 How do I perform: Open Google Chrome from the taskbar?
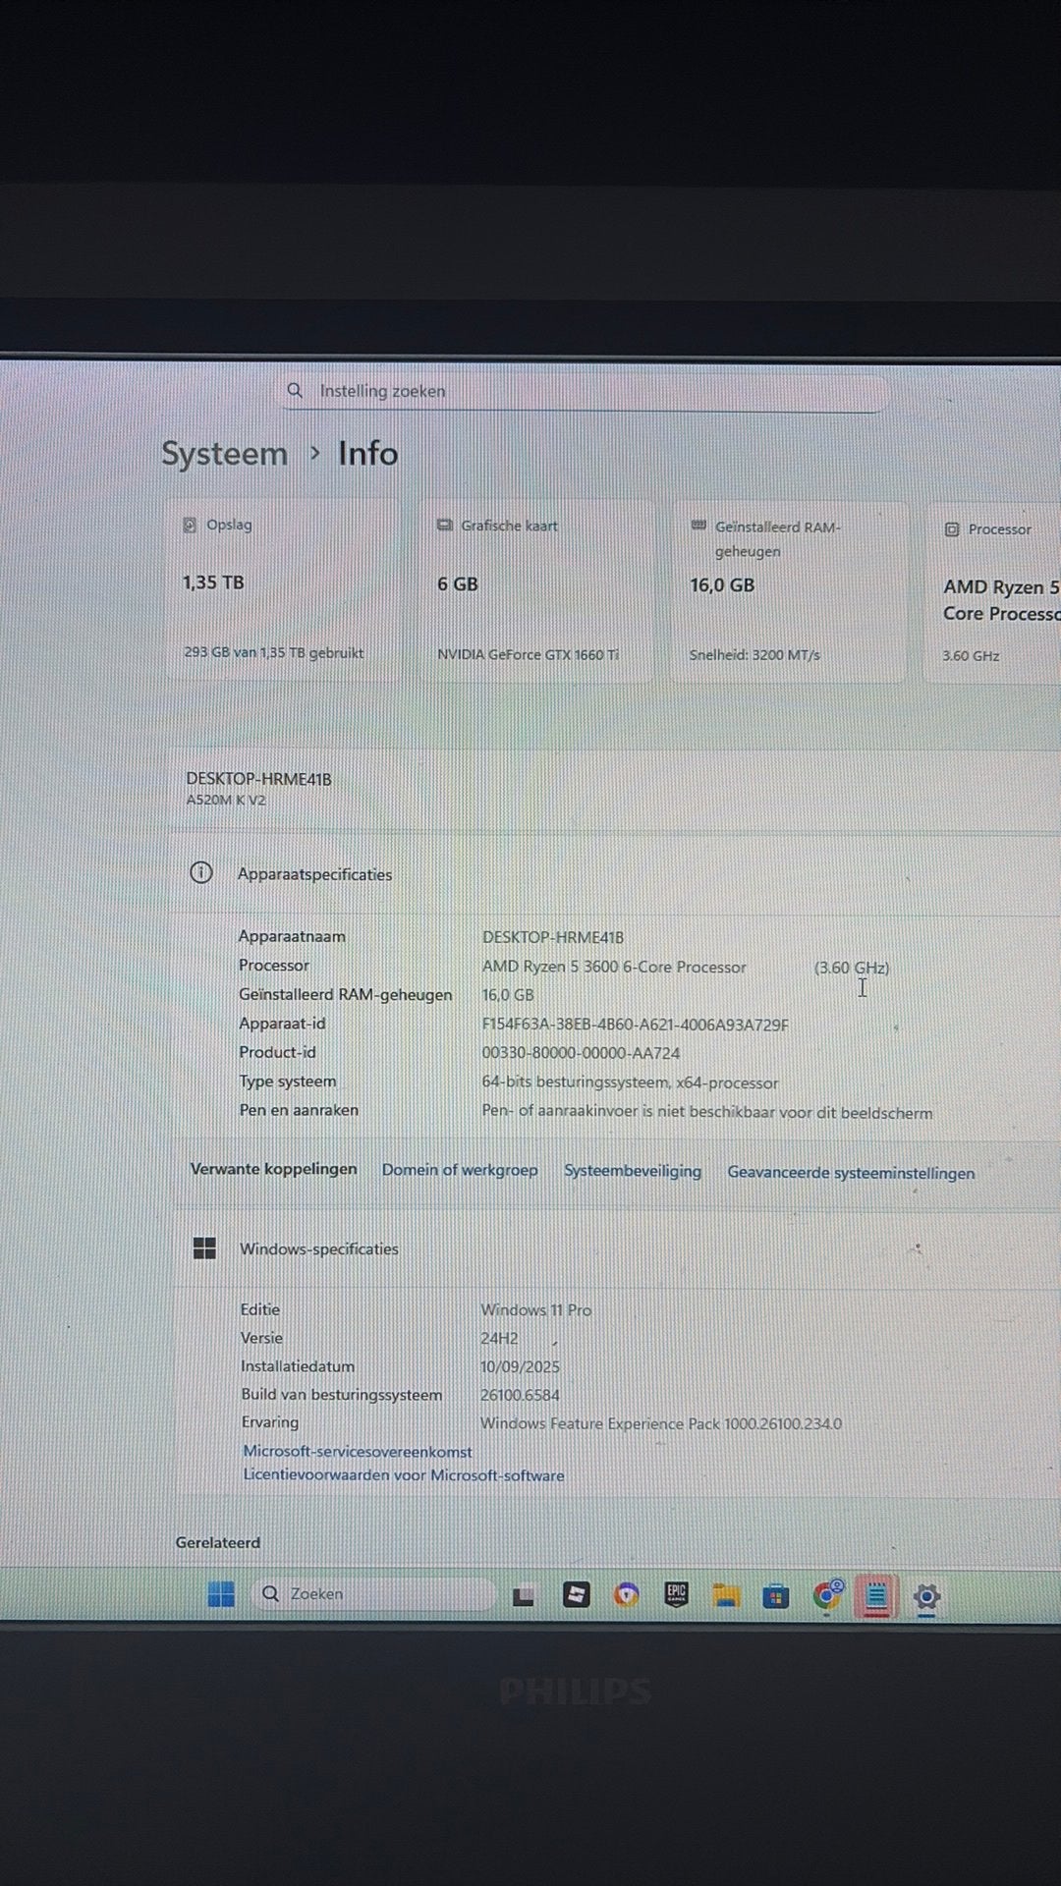pos(827,1596)
